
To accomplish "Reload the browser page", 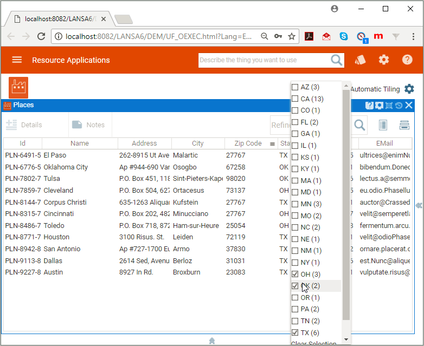I will [x=41, y=36].
